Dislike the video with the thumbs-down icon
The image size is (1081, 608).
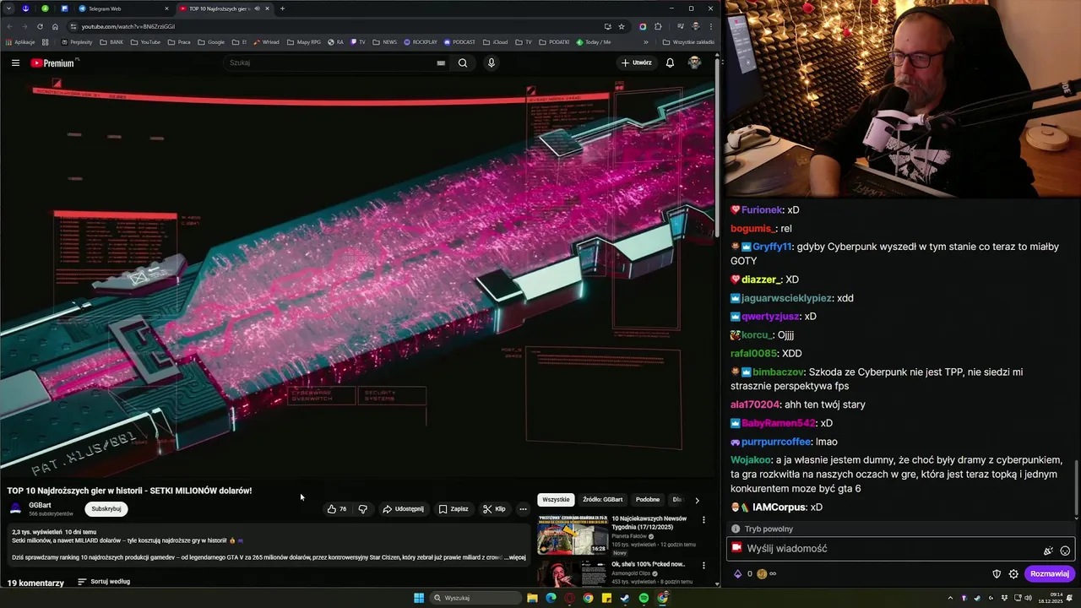[362, 509]
